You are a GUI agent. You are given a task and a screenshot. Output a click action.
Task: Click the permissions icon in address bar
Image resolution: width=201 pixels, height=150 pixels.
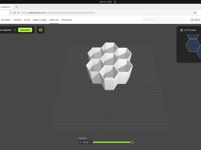[19, 13]
